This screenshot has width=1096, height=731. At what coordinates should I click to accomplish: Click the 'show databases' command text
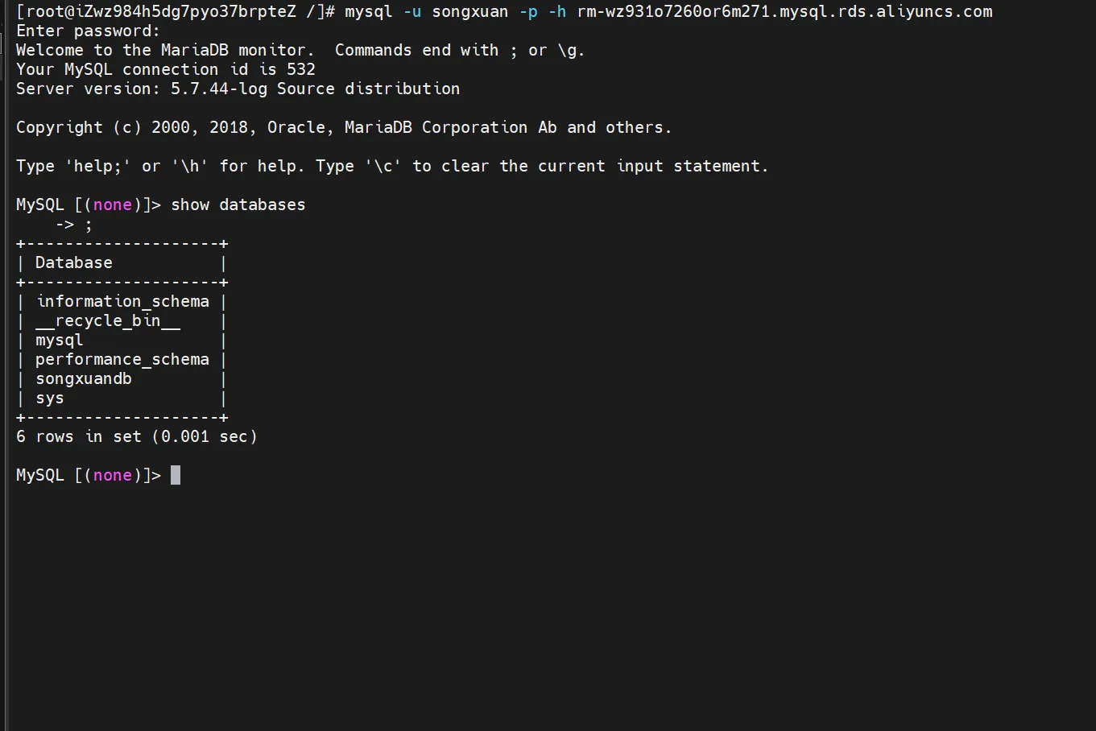click(x=238, y=204)
